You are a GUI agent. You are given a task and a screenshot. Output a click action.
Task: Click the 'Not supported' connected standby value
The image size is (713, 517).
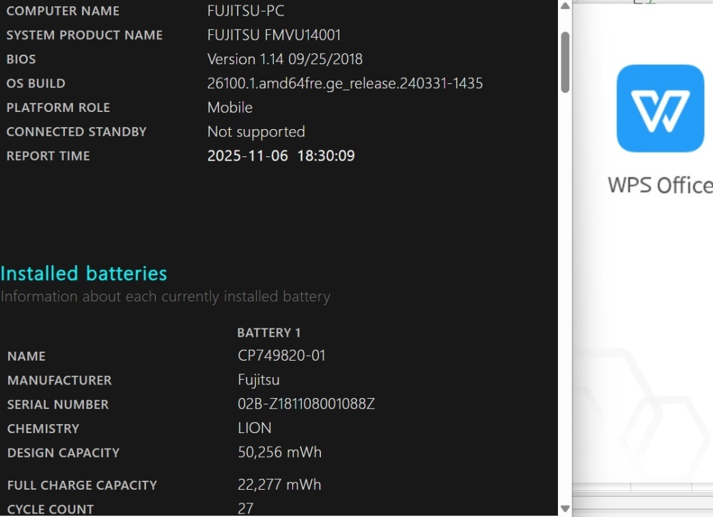click(x=256, y=132)
